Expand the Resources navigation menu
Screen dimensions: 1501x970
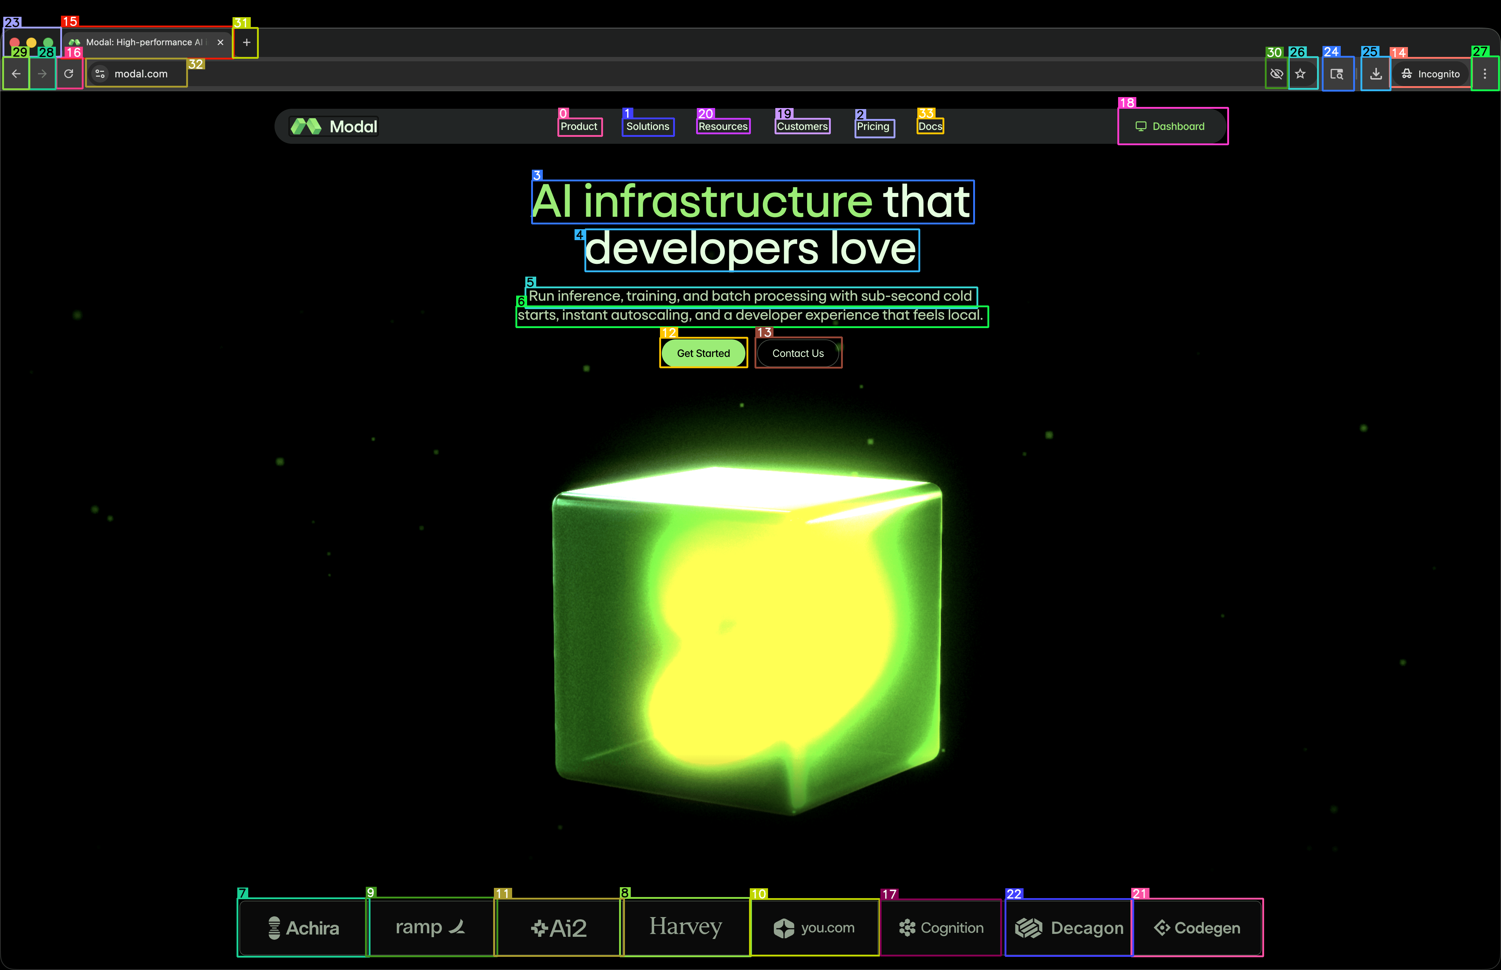click(x=722, y=127)
